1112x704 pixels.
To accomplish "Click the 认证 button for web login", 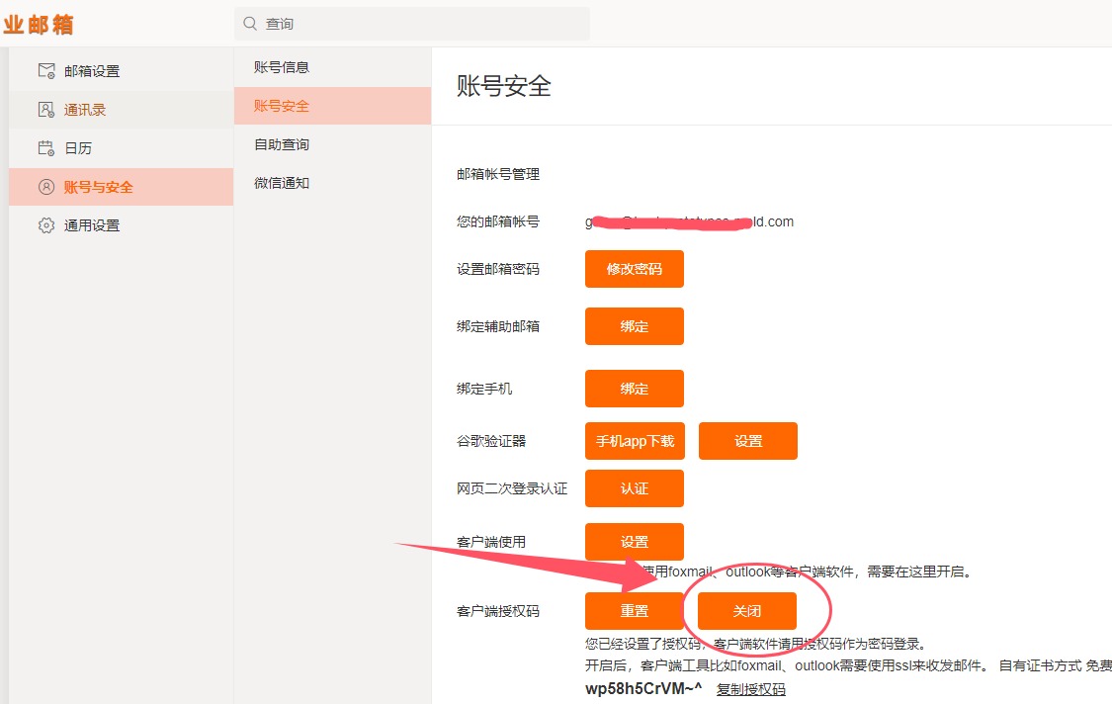I will point(634,488).
